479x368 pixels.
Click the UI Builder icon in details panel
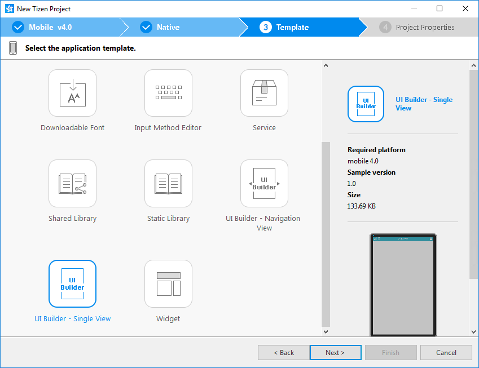(366, 104)
